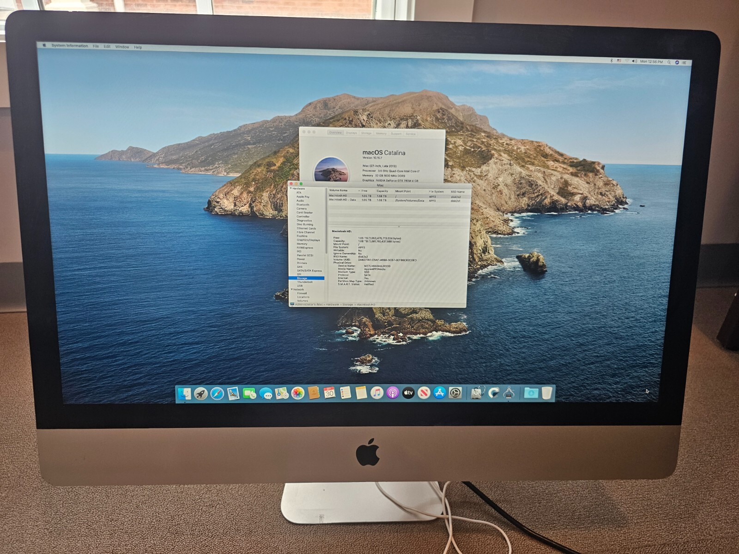Collapse the Hardware section in the sidebar
This screenshot has height=554, width=739.
tap(291, 189)
